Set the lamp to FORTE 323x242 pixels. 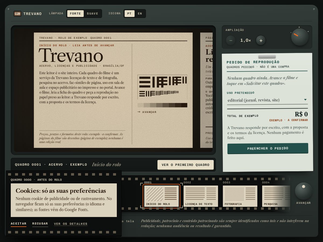pos(75,14)
